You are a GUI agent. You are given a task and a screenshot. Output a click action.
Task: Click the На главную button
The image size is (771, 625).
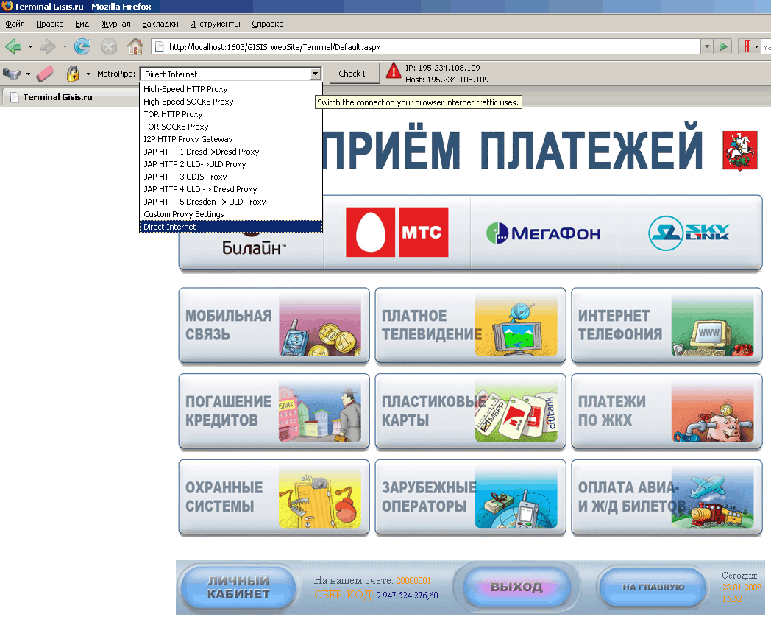pos(653,587)
